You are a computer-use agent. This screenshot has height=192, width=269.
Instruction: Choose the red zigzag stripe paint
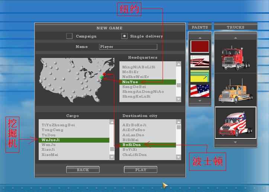(200, 61)
